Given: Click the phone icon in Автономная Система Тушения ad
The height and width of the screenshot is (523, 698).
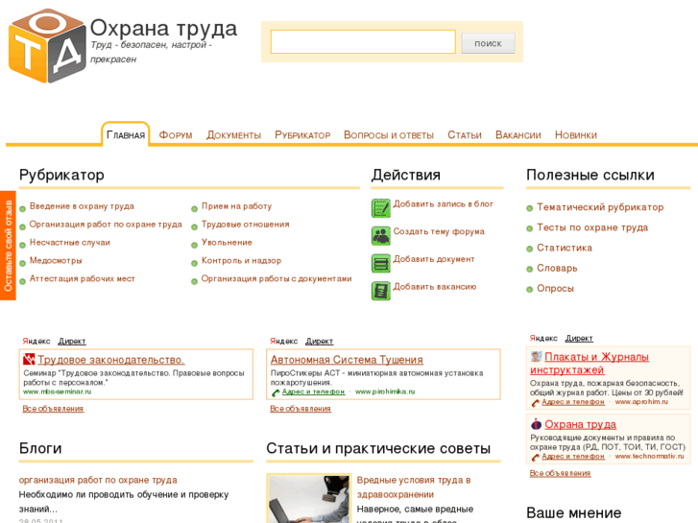Looking at the screenshot, I should [276, 392].
